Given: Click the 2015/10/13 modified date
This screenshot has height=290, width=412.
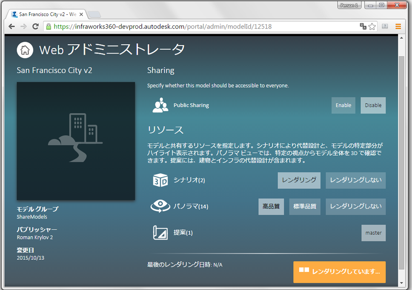Looking at the screenshot, I should 31,258.
